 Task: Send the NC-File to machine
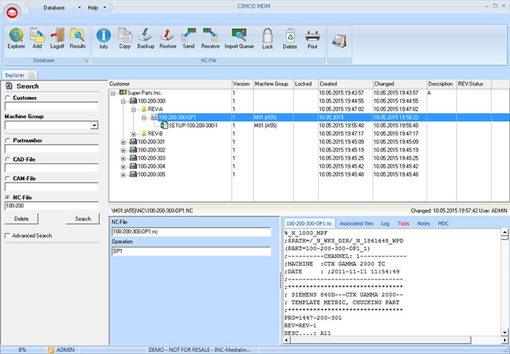[x=188, y=38]
